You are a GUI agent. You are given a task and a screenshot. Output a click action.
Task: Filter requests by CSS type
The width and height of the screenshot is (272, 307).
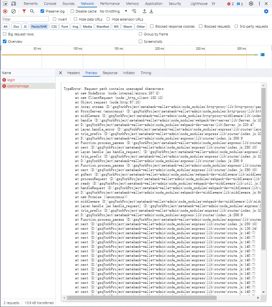pyautogui.click(x=54, y=27)
